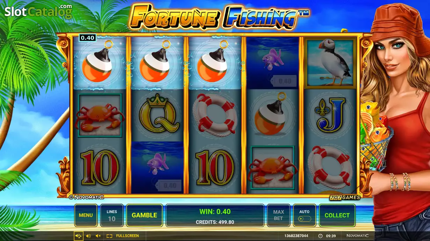Click the GAMBLE button
The width and height of the screenshot is (430, 241).
144,215
